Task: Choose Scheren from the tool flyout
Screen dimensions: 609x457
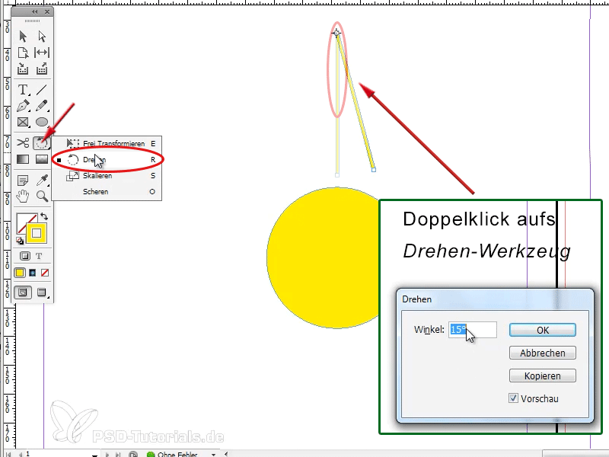Action: (107, 192)
